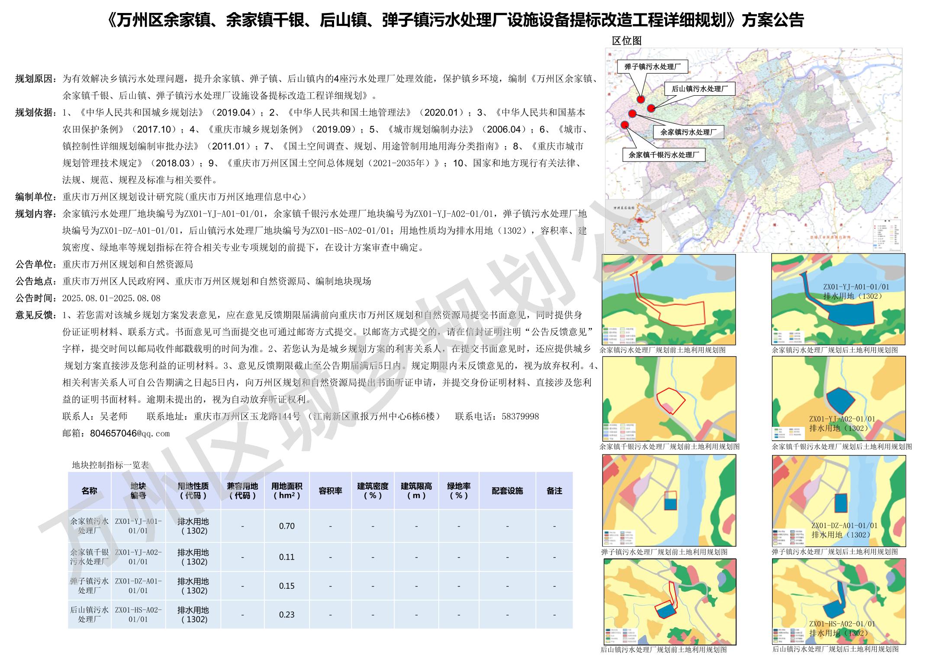The width and height of the screenshot is (930, 658).
Task: Click 排水用地（1302） in the 后山镇污水处理厂 table row
Action: tap(193, 614)
